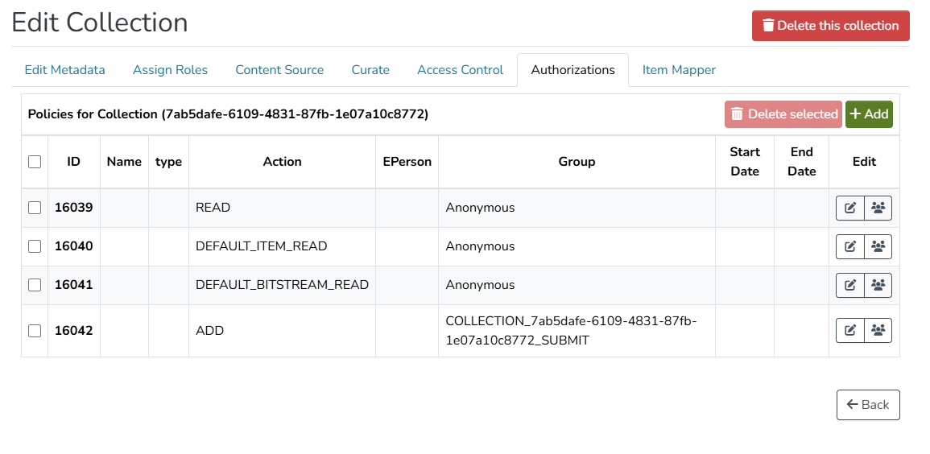This screenshot has width=930, height=454.
Task: Check the box for policy 16039
Action: tap(35, 208)
